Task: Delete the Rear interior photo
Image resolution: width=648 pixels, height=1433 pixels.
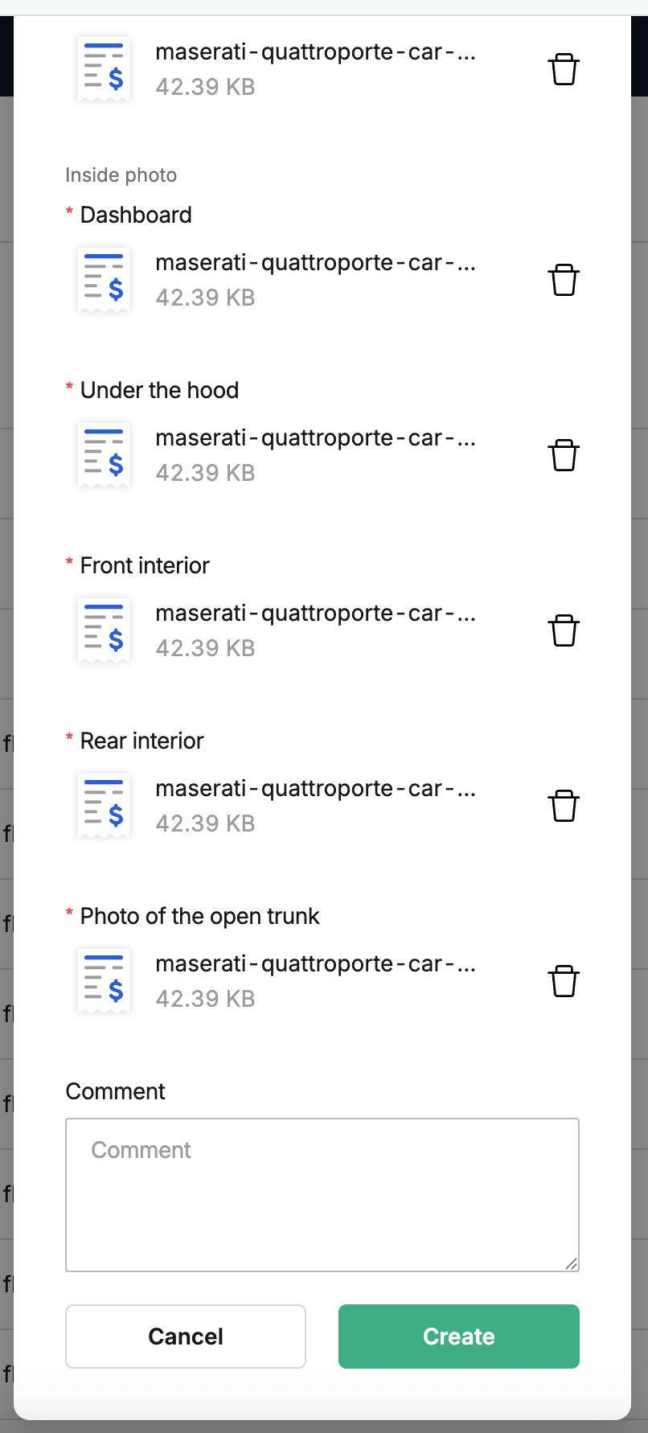Action: coord(564,806)
